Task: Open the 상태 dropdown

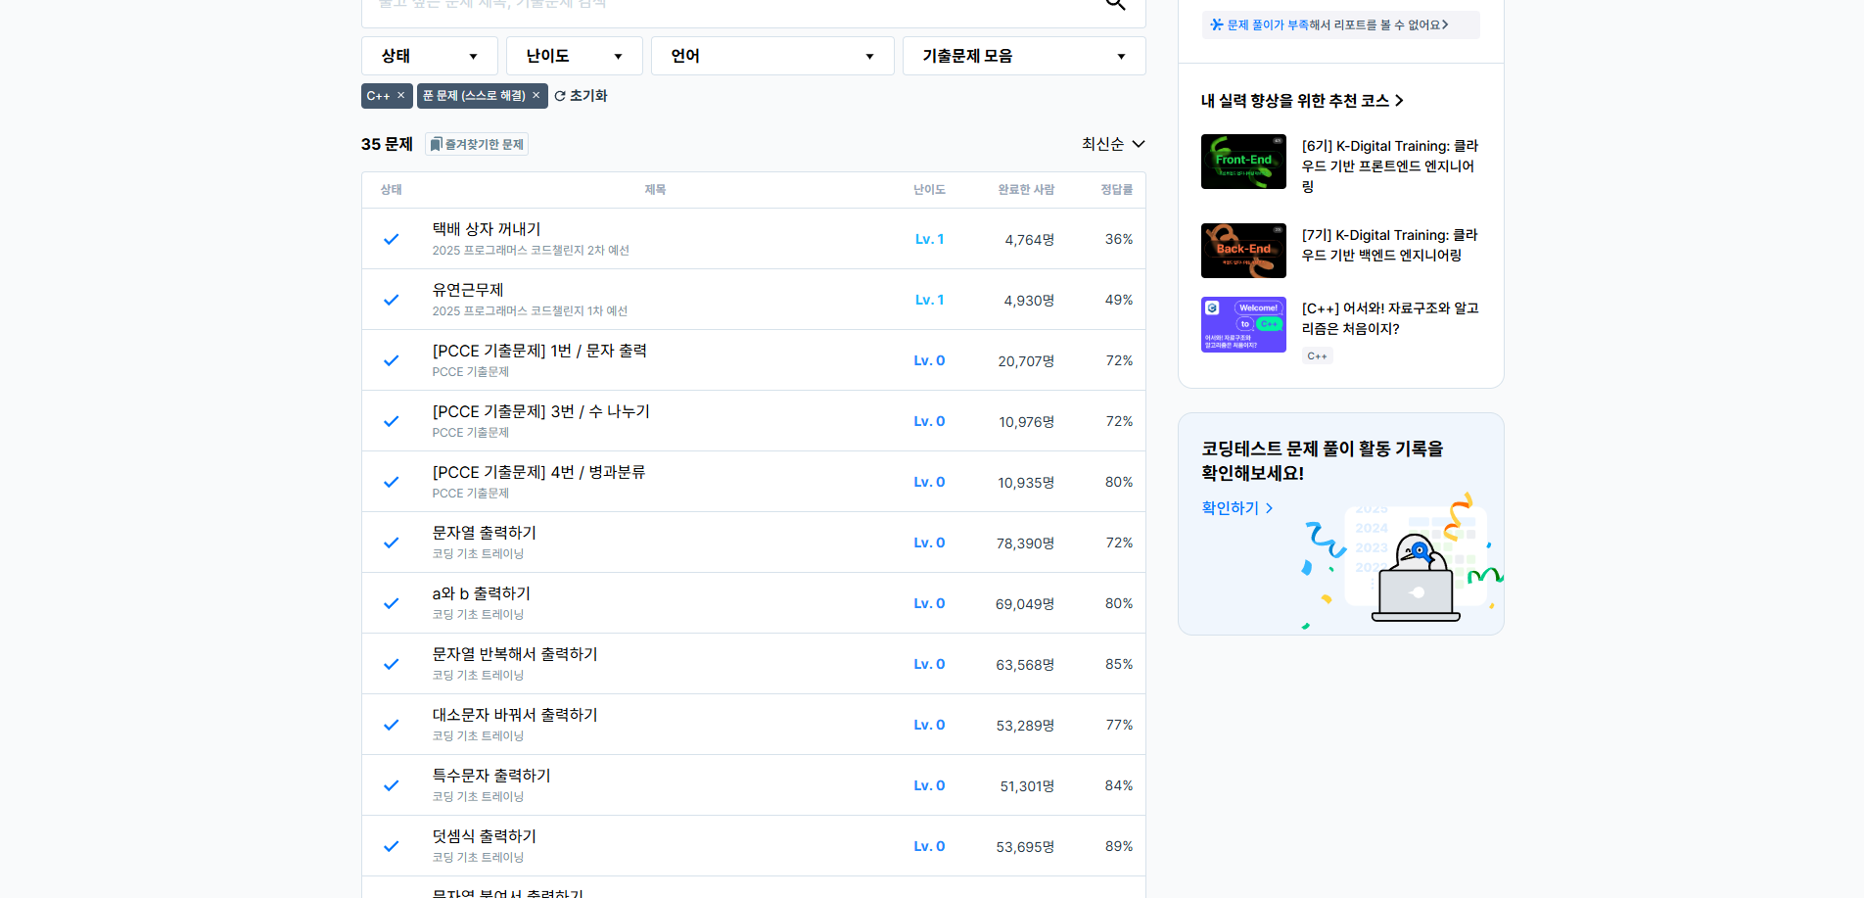Action: [429, 56]
